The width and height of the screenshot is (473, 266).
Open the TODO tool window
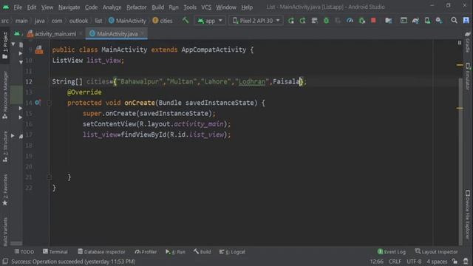click(24, 251)
